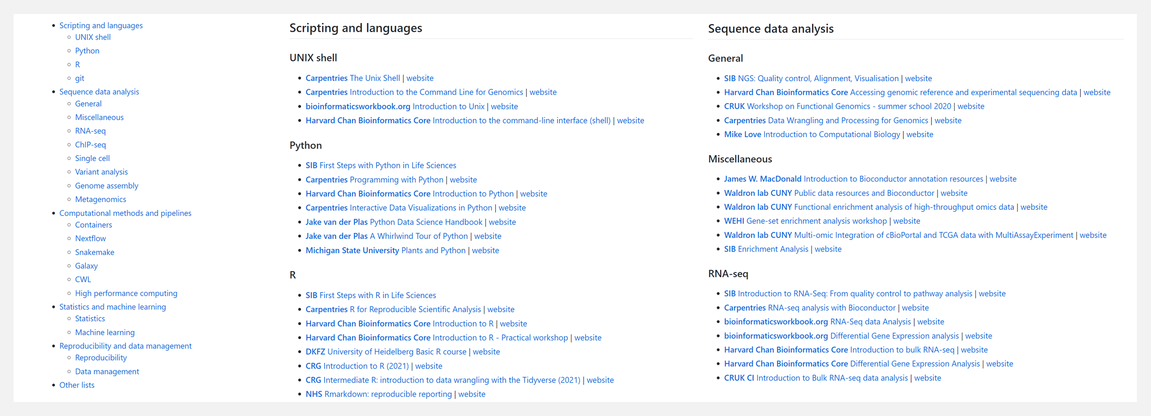Open SIB Enrichment Analysis link

(x=766, y=249)
